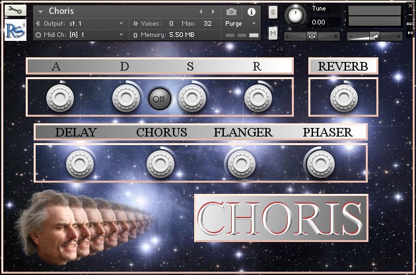
Task: Click the REVERB label button
Action: [343, 66]
